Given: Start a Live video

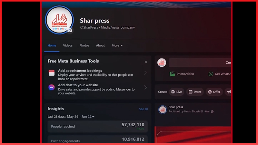Looking at the screenshot, I should click(176, 92).
